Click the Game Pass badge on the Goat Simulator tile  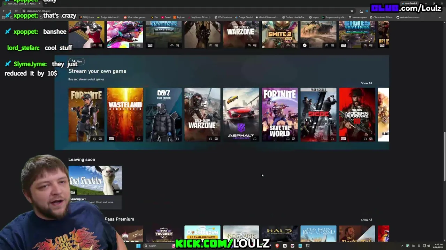coord(72,192)
